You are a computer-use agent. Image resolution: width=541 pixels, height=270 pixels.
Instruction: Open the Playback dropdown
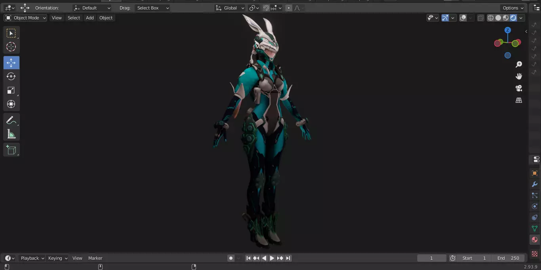pyautogui.click(x=32, y=258)
